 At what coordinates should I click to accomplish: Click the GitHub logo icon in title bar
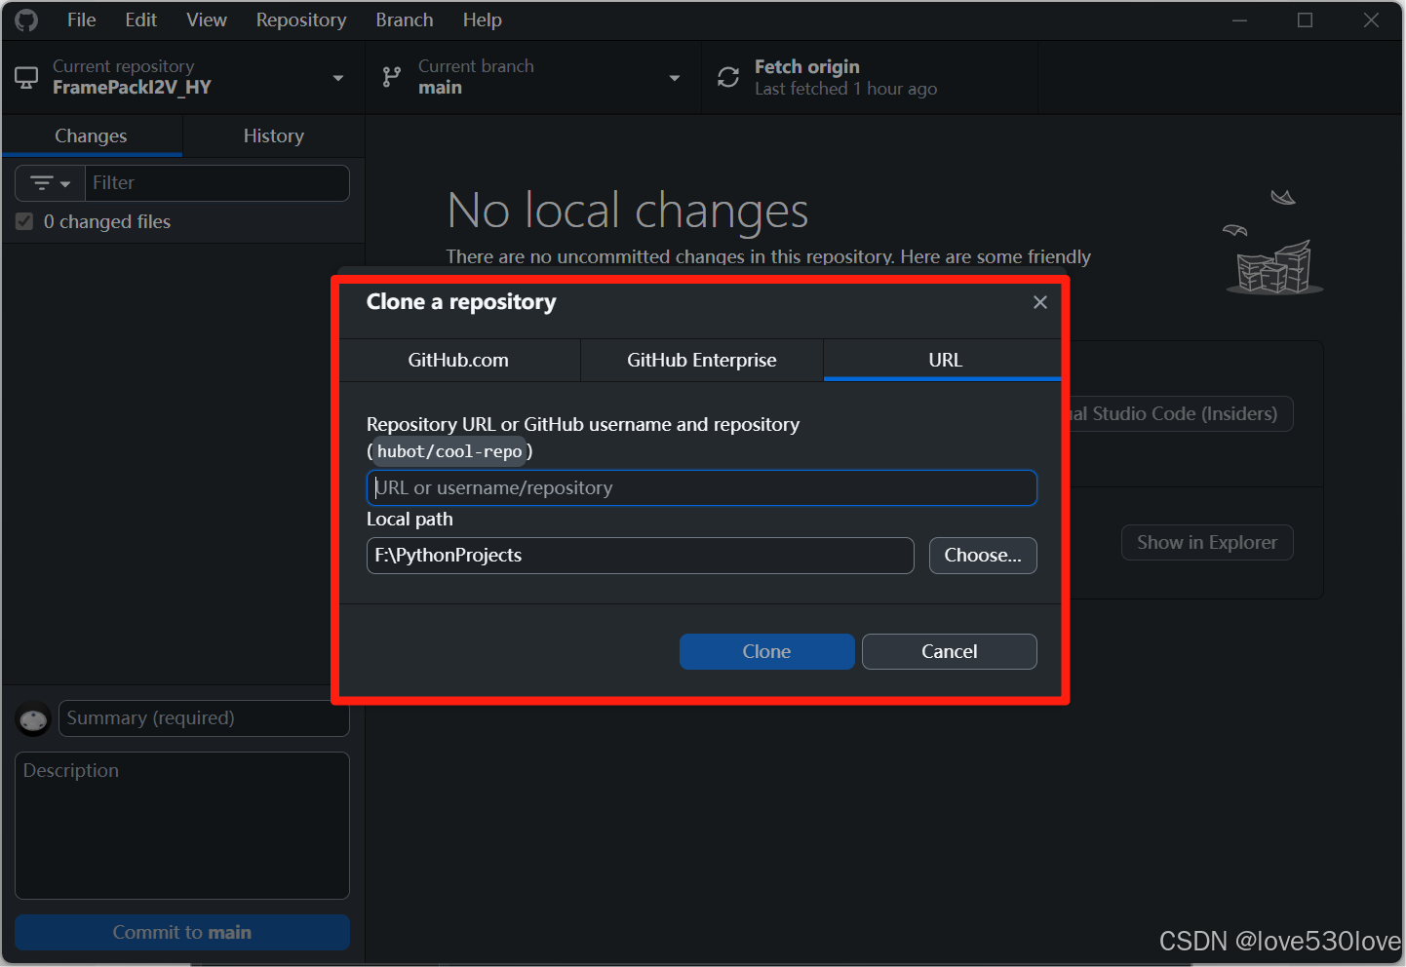[x=26, y=20]
